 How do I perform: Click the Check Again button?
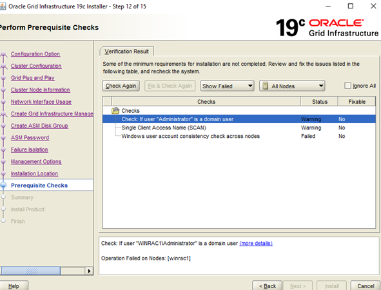121,86
